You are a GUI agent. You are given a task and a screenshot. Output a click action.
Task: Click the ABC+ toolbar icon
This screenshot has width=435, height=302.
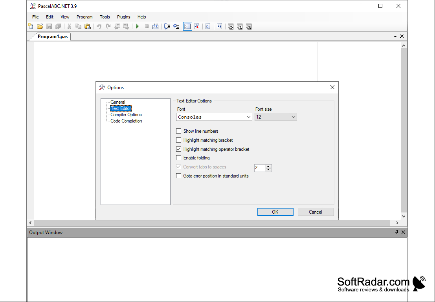click(x=197, y=26)
